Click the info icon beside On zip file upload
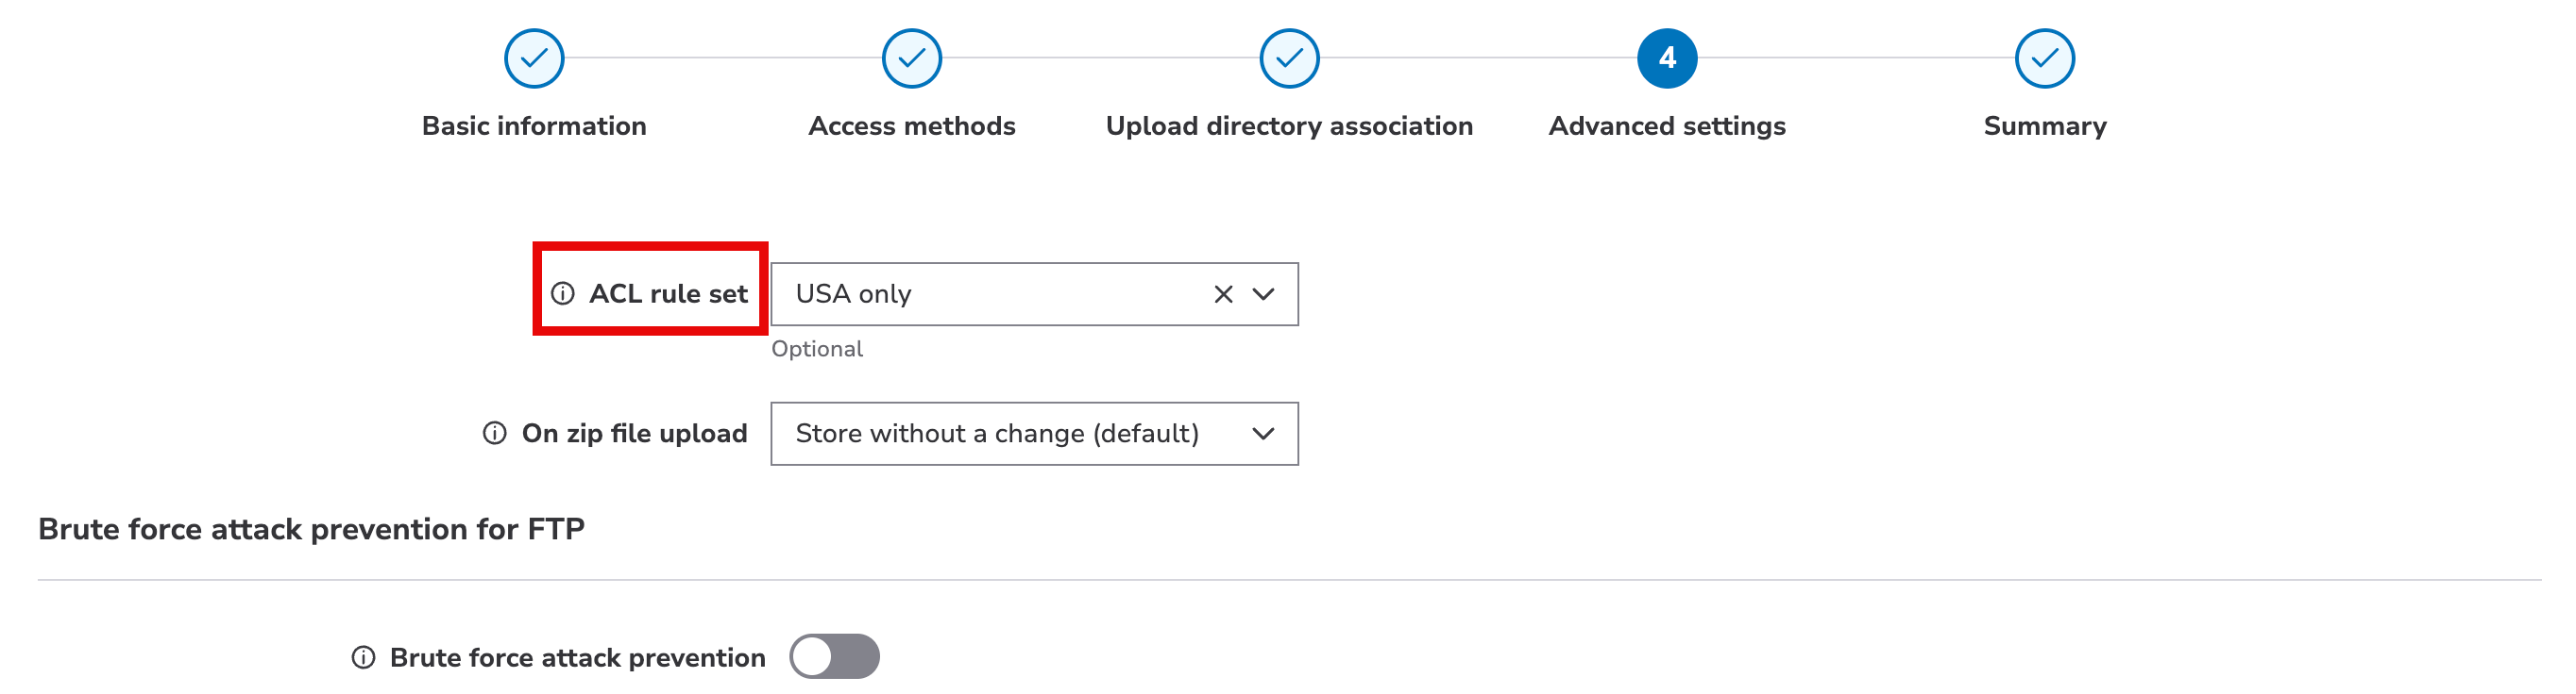 (x=495, y=434)
